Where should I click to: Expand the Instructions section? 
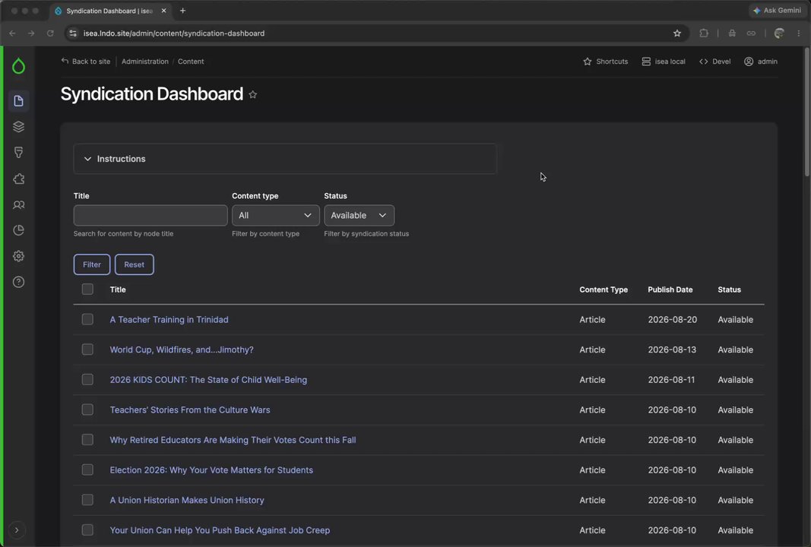tap(285, 159)
